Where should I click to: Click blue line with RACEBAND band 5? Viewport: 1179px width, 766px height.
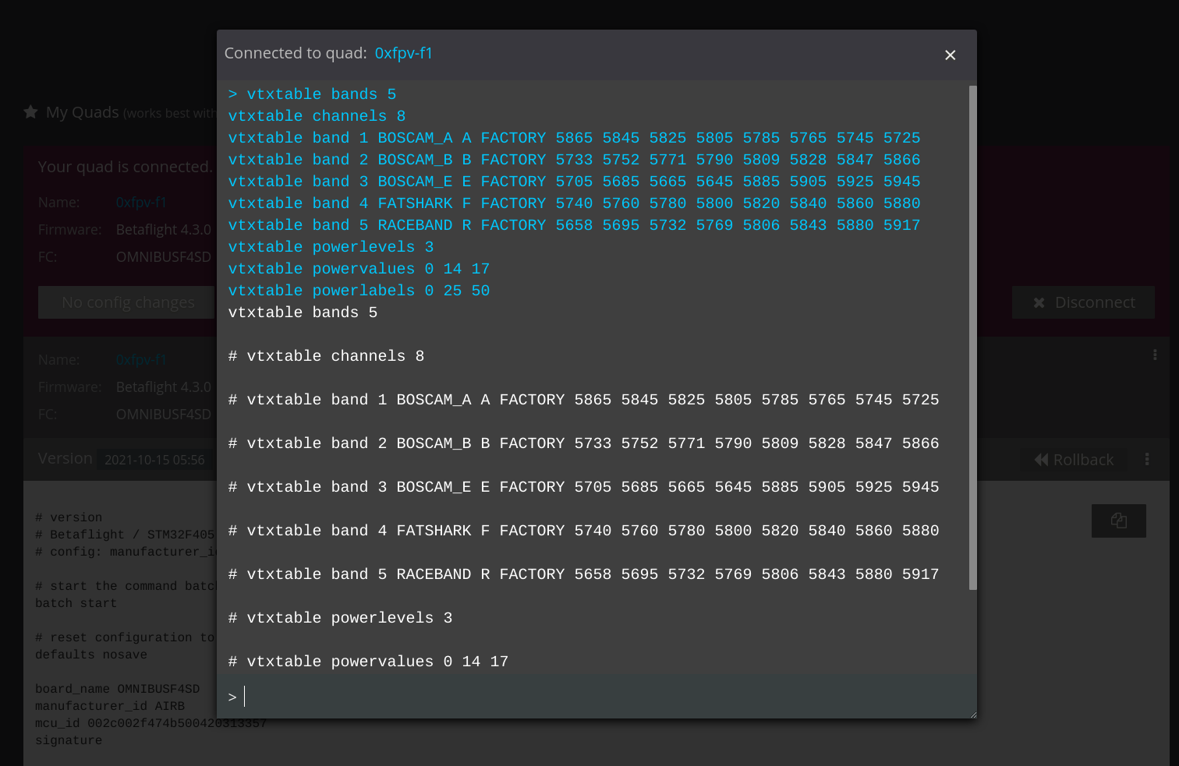click(574, 225)
